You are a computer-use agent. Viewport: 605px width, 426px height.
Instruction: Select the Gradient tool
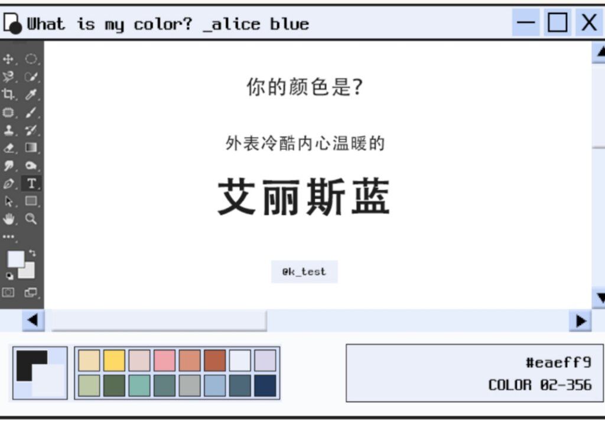[x=31, y=148]
